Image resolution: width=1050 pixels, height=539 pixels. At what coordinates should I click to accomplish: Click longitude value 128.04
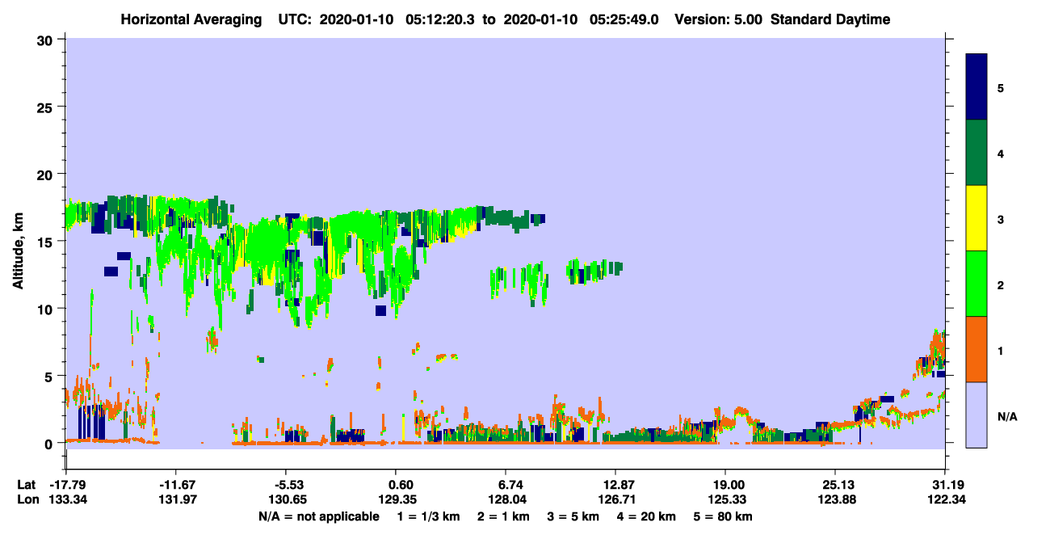tap(506, 499)
